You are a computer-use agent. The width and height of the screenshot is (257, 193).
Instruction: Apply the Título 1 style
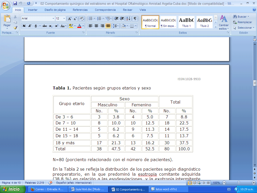tap(186, 22)
